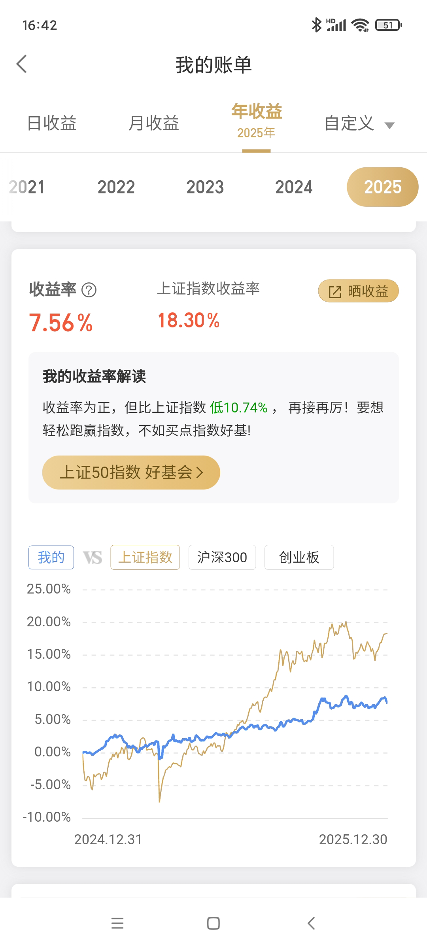Tap Android home square icon
The height and width of the screenshot is (949, 427).
(213, 923)
